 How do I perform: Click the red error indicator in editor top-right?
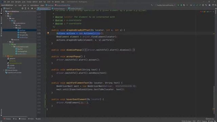click(201, 12)
